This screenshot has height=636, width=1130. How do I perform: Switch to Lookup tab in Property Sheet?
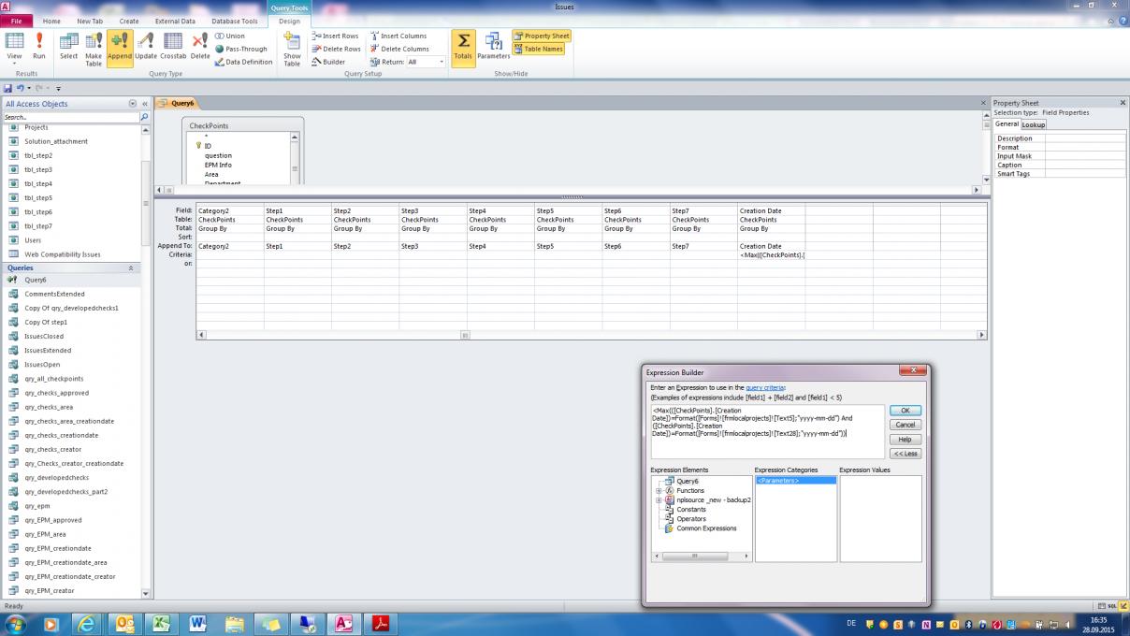click(1034, 124)
